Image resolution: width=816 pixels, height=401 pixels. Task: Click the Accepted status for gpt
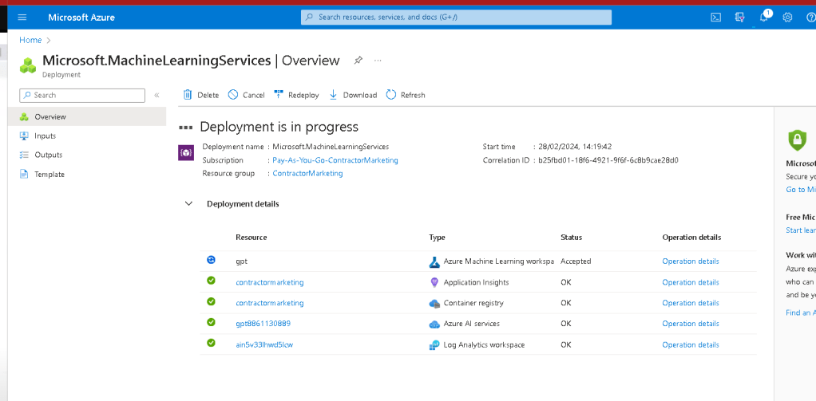click(576, 261)
